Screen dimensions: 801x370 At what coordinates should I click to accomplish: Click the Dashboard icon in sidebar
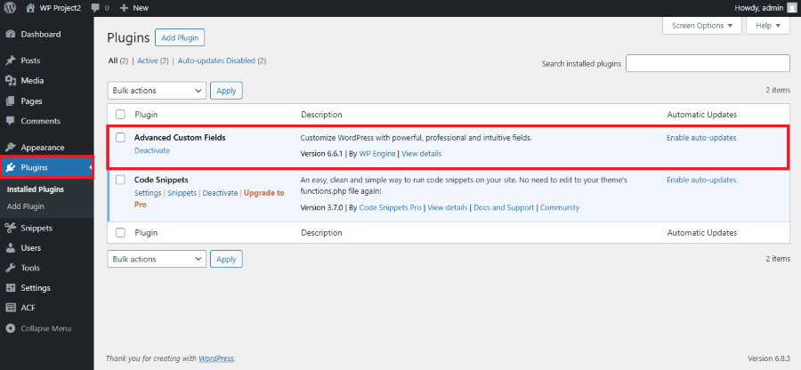pos(11,35)
